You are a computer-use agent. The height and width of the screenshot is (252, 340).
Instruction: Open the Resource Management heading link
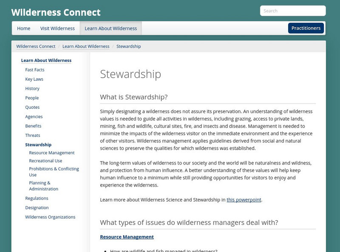click(127, 237)
